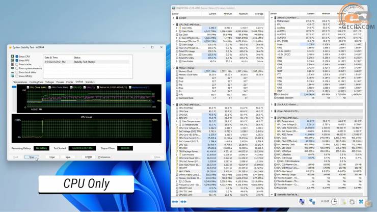Switch to the Temperatures tab
377x212 pixels.
tap(20, 82)
